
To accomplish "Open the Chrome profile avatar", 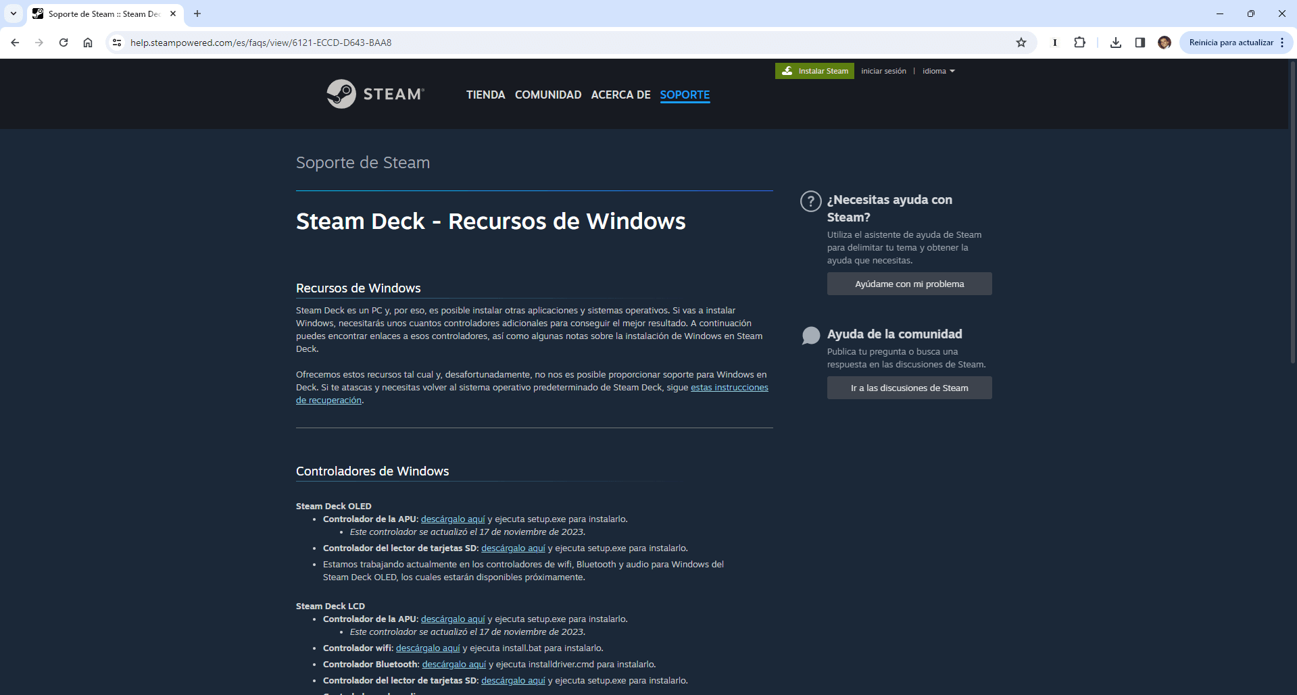I will point(1164,43).
